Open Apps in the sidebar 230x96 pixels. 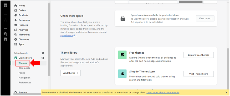coord(21,44)
